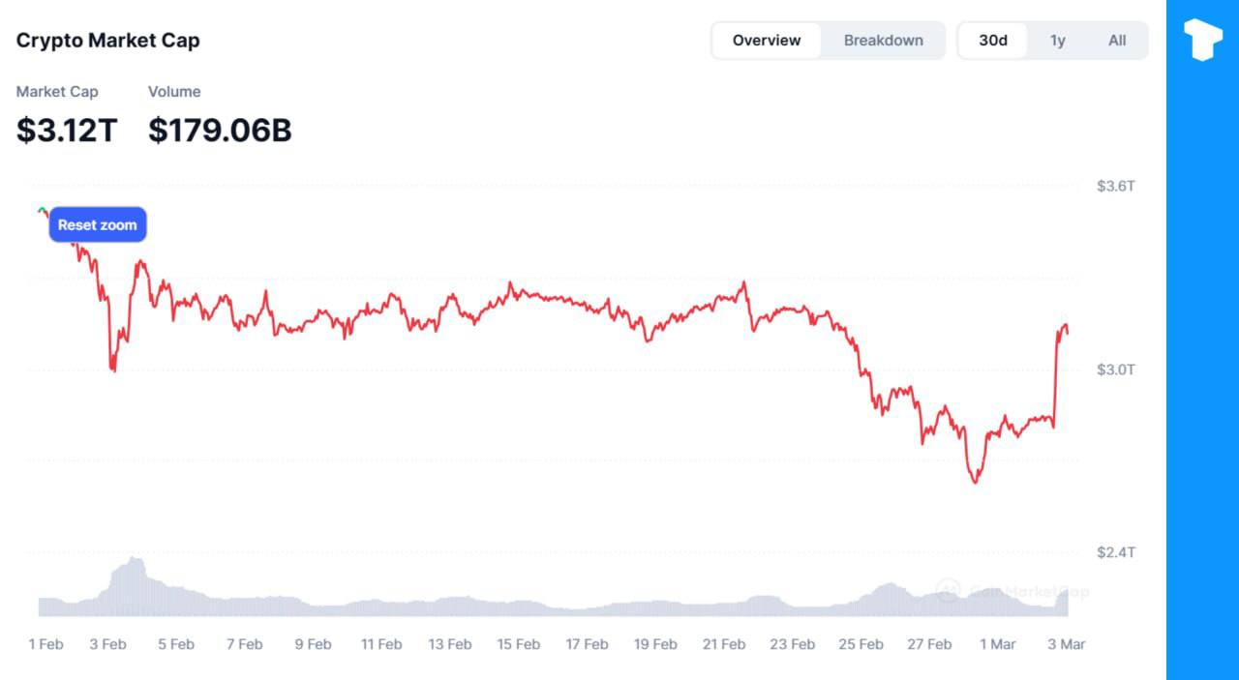Image resolution: width=1239 pixels, height=680 pixels.
Task: Open the Breakdown tab
Action: click(883, 41)
